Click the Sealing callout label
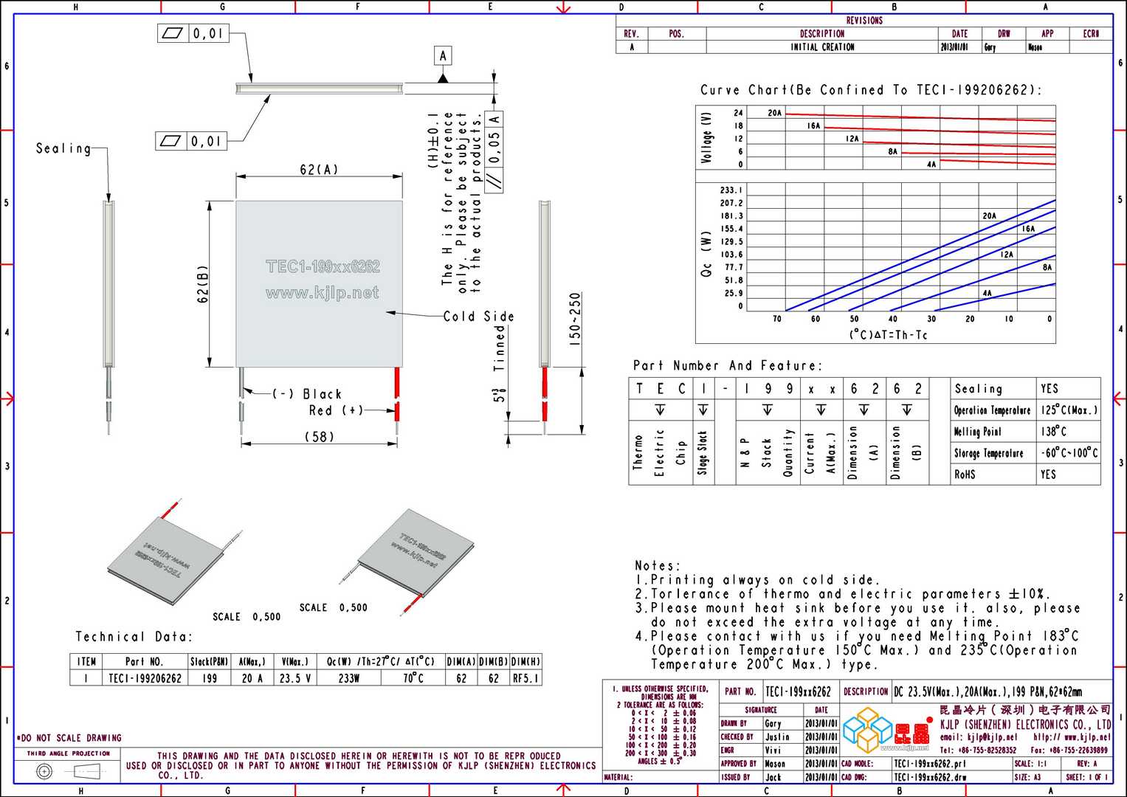This screenshot has height=797, width=1127. point(63,148)
